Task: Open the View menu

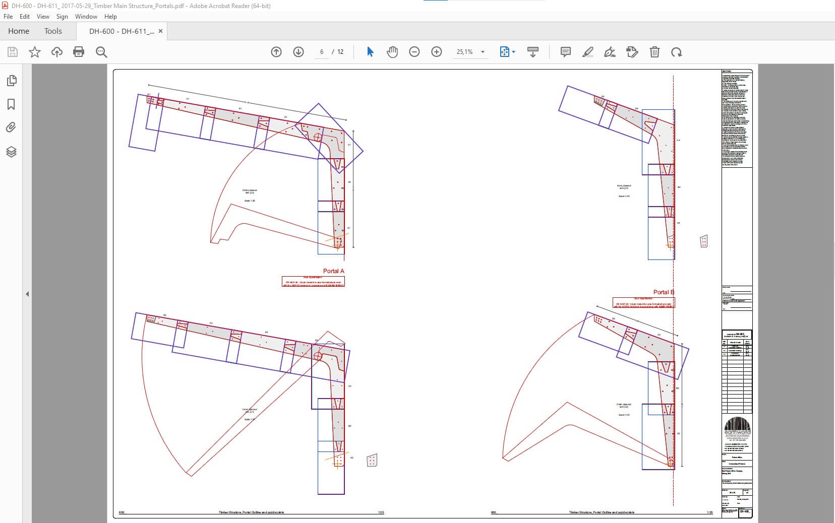Action: [x=43, y=17]
